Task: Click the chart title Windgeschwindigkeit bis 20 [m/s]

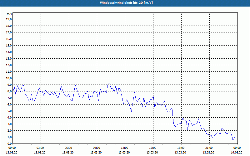Action: click(x=126, y=3)
